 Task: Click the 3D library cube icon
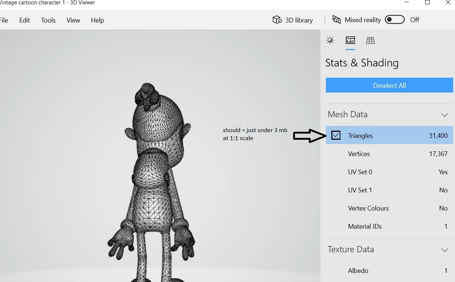coord(277,20)
